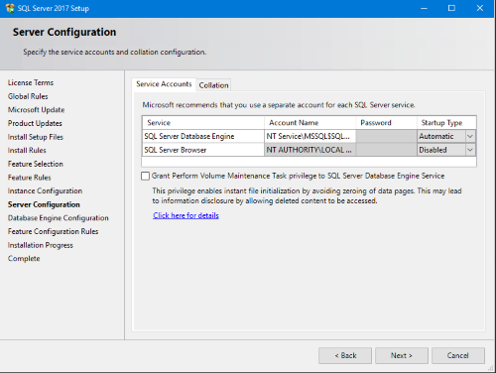Minimize the SQL Server Setup window
This screenshot has height=373, width=496.
(424, 8)
